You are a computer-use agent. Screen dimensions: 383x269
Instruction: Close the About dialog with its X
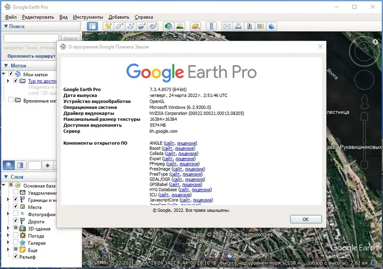pyautogui.click(x=320, y=47)
